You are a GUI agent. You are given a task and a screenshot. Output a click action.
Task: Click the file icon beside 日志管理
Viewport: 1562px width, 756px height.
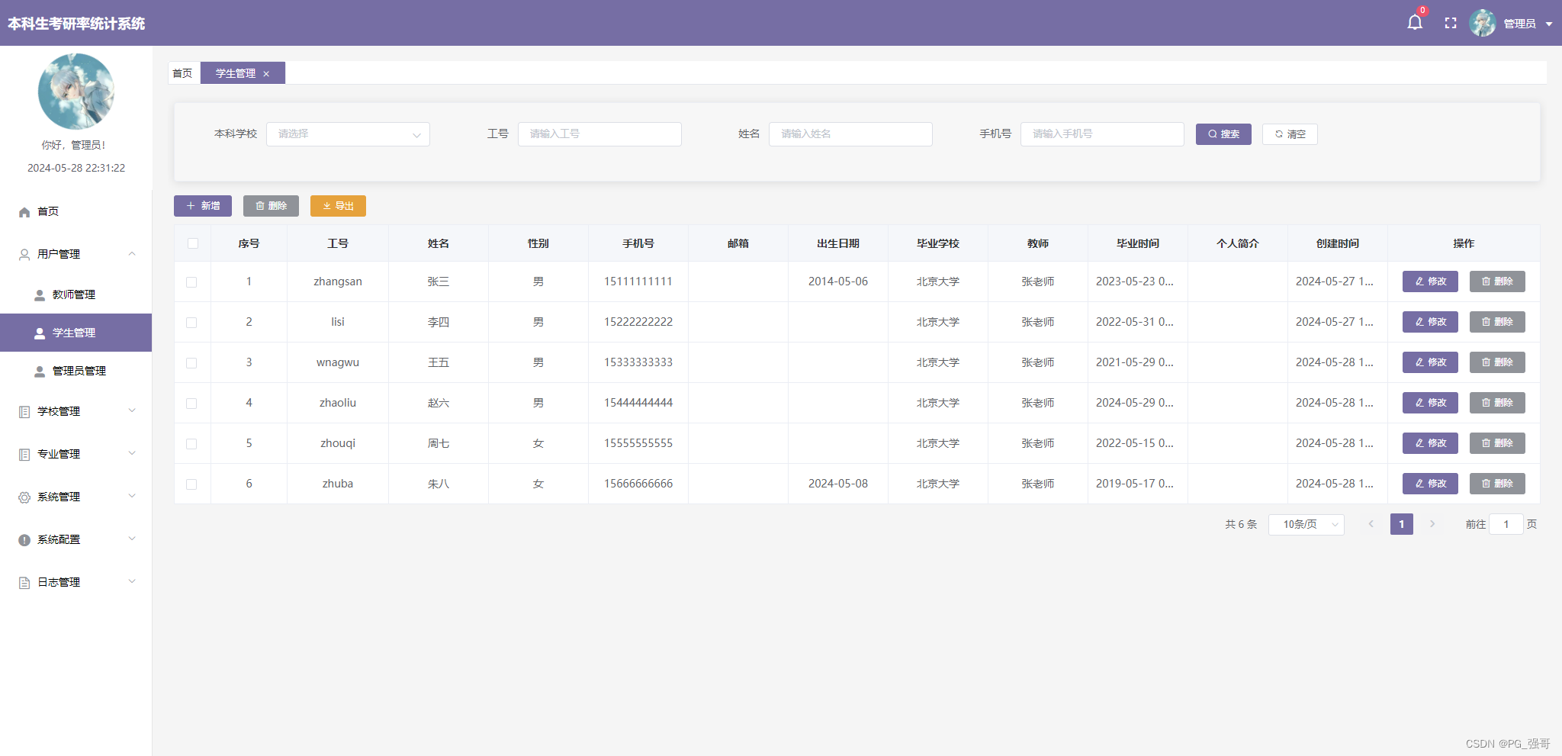pos(24,583)
